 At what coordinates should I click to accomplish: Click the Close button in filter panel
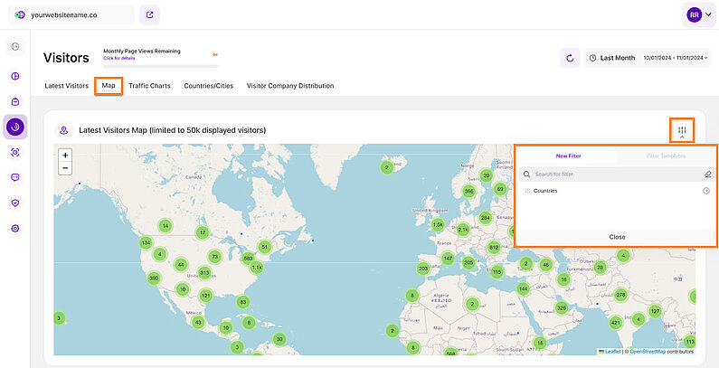tap(616, 237)
